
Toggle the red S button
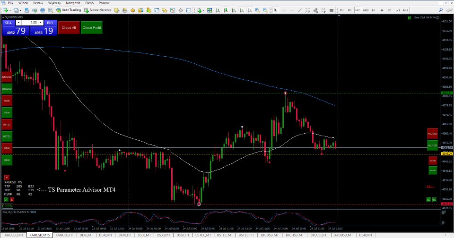[12, 200]
